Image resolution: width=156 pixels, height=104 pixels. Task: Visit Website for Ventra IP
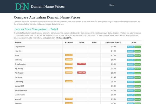(x=138, y=99)
